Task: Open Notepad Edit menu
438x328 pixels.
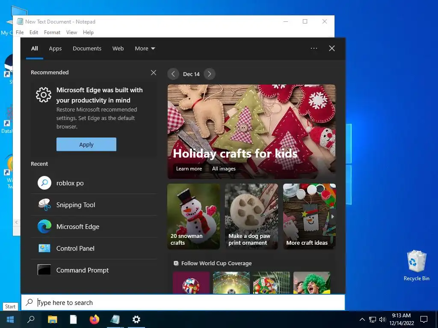Action: click(x=34, y=32)
